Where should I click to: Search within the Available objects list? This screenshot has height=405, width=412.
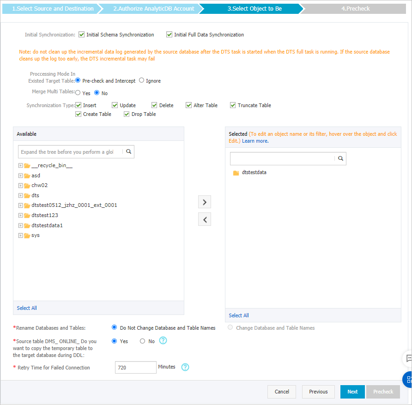(128, 151)
